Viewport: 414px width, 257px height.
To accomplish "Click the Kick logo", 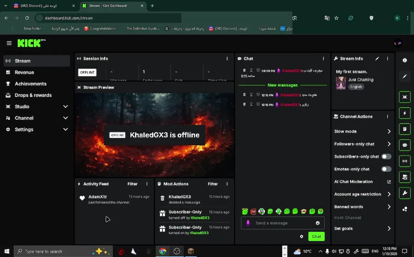I will [x=31, y=43].
